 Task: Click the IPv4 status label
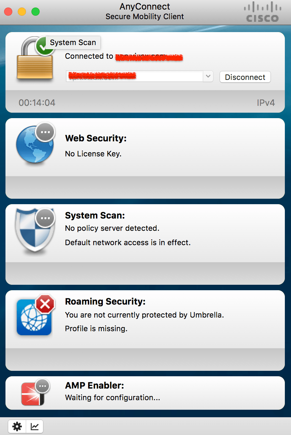click(266, 102)
